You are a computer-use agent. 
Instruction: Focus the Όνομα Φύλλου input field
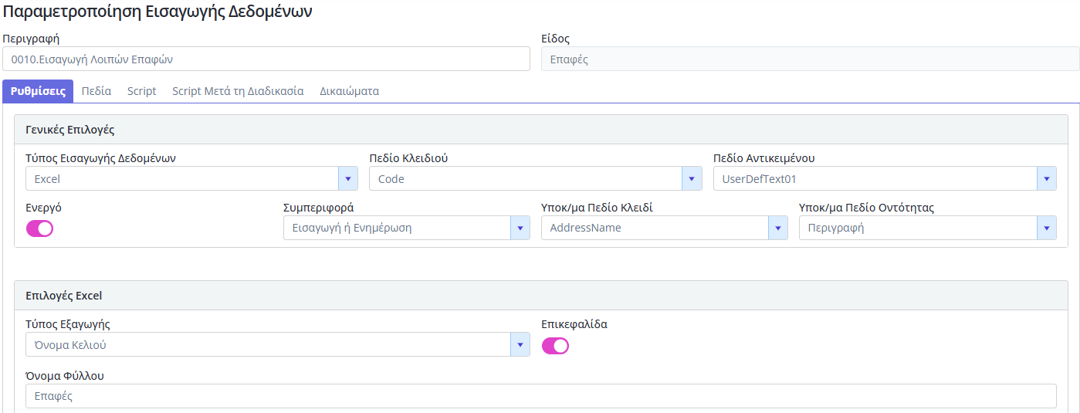click(540, 396)
